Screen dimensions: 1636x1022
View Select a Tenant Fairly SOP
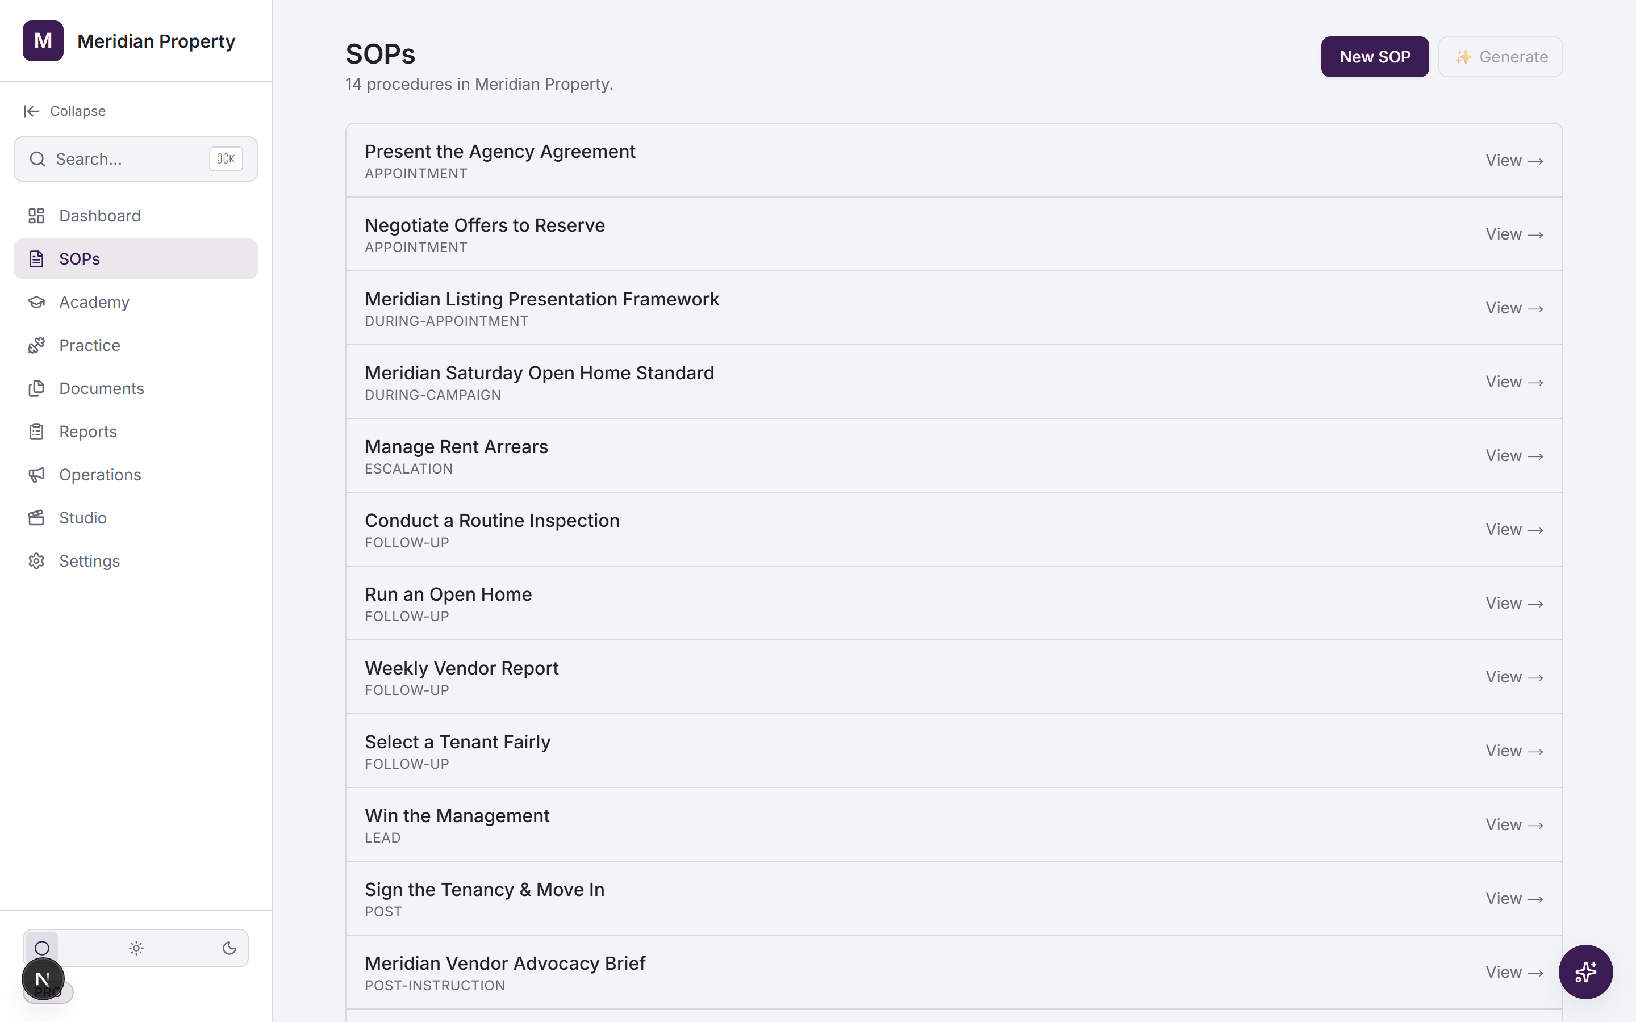click(1514, 750)
